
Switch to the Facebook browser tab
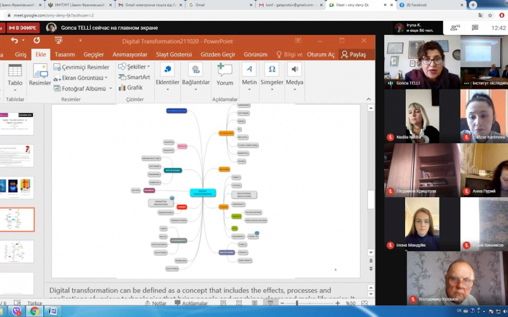coord(431,5)
